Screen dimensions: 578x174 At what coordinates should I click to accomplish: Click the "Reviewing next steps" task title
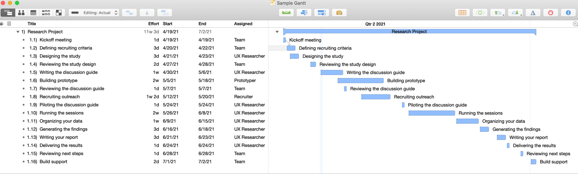click(x=61, y=154)
